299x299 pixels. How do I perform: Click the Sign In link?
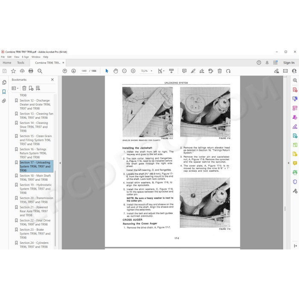click(289, 63)
